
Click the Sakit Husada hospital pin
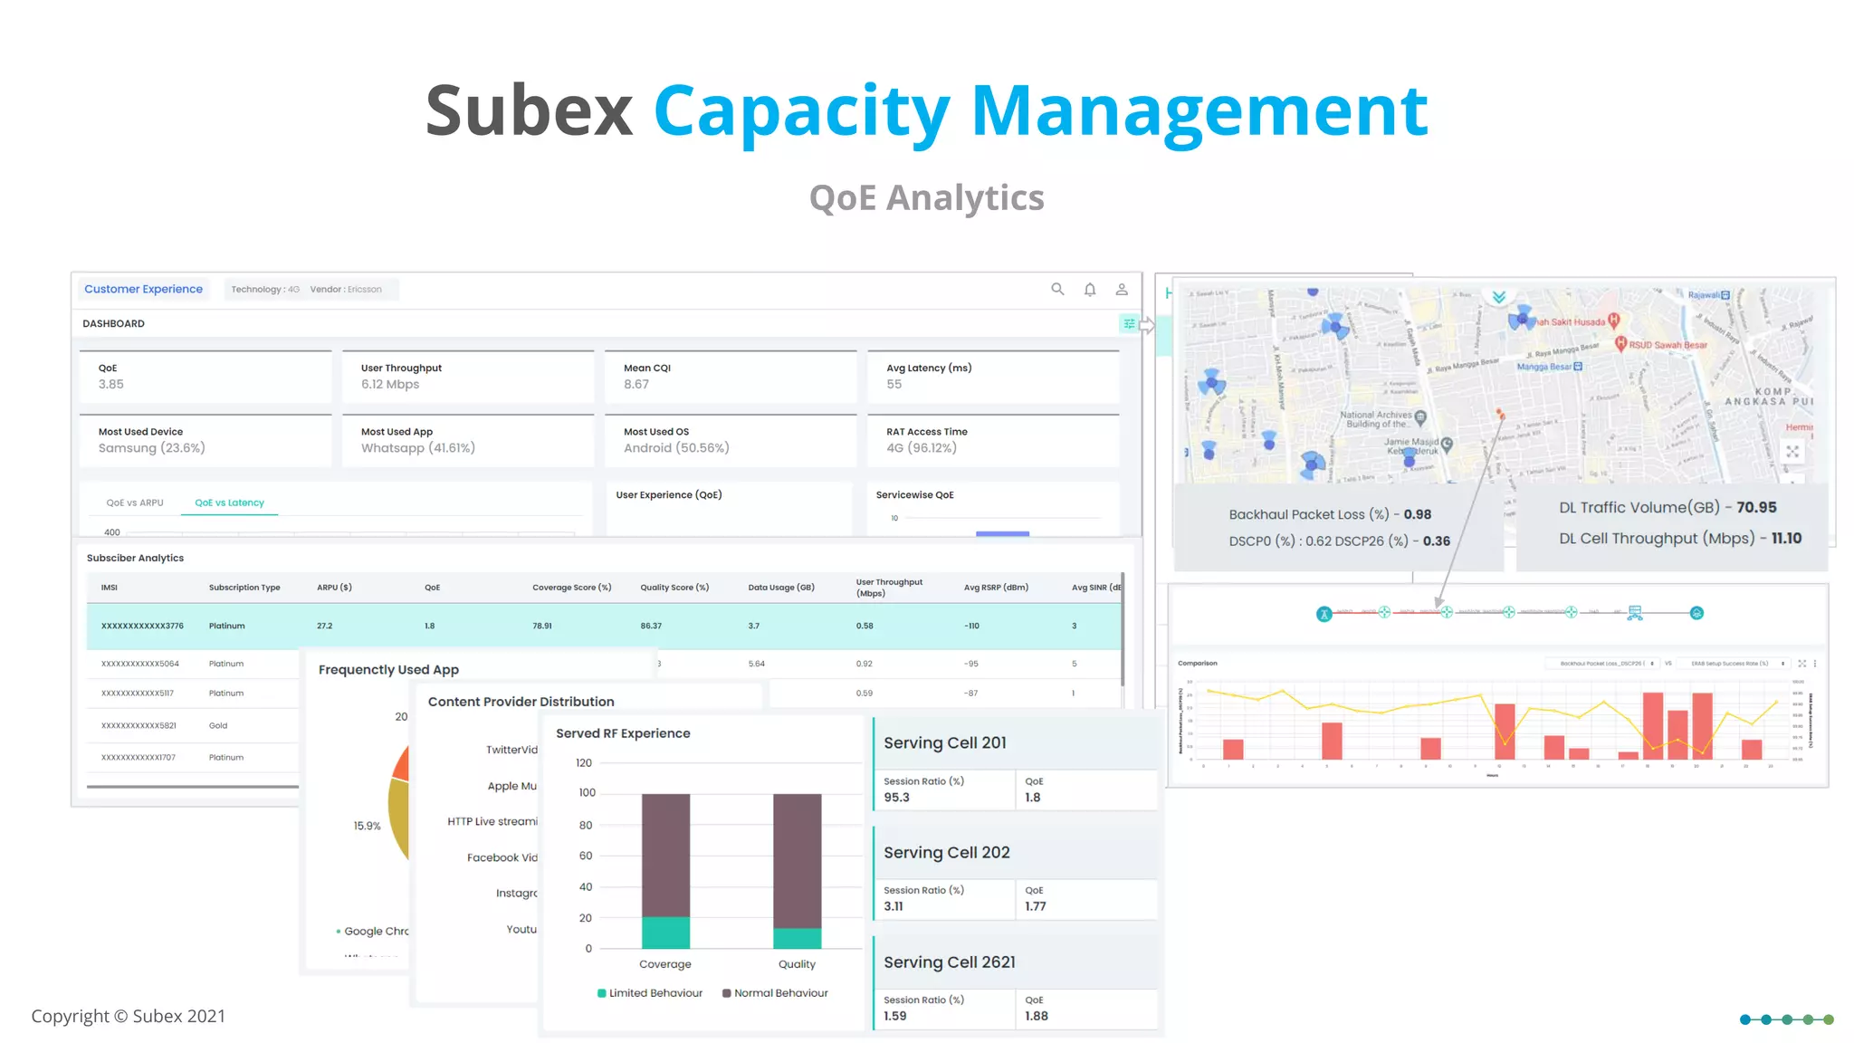[1613, 321]
